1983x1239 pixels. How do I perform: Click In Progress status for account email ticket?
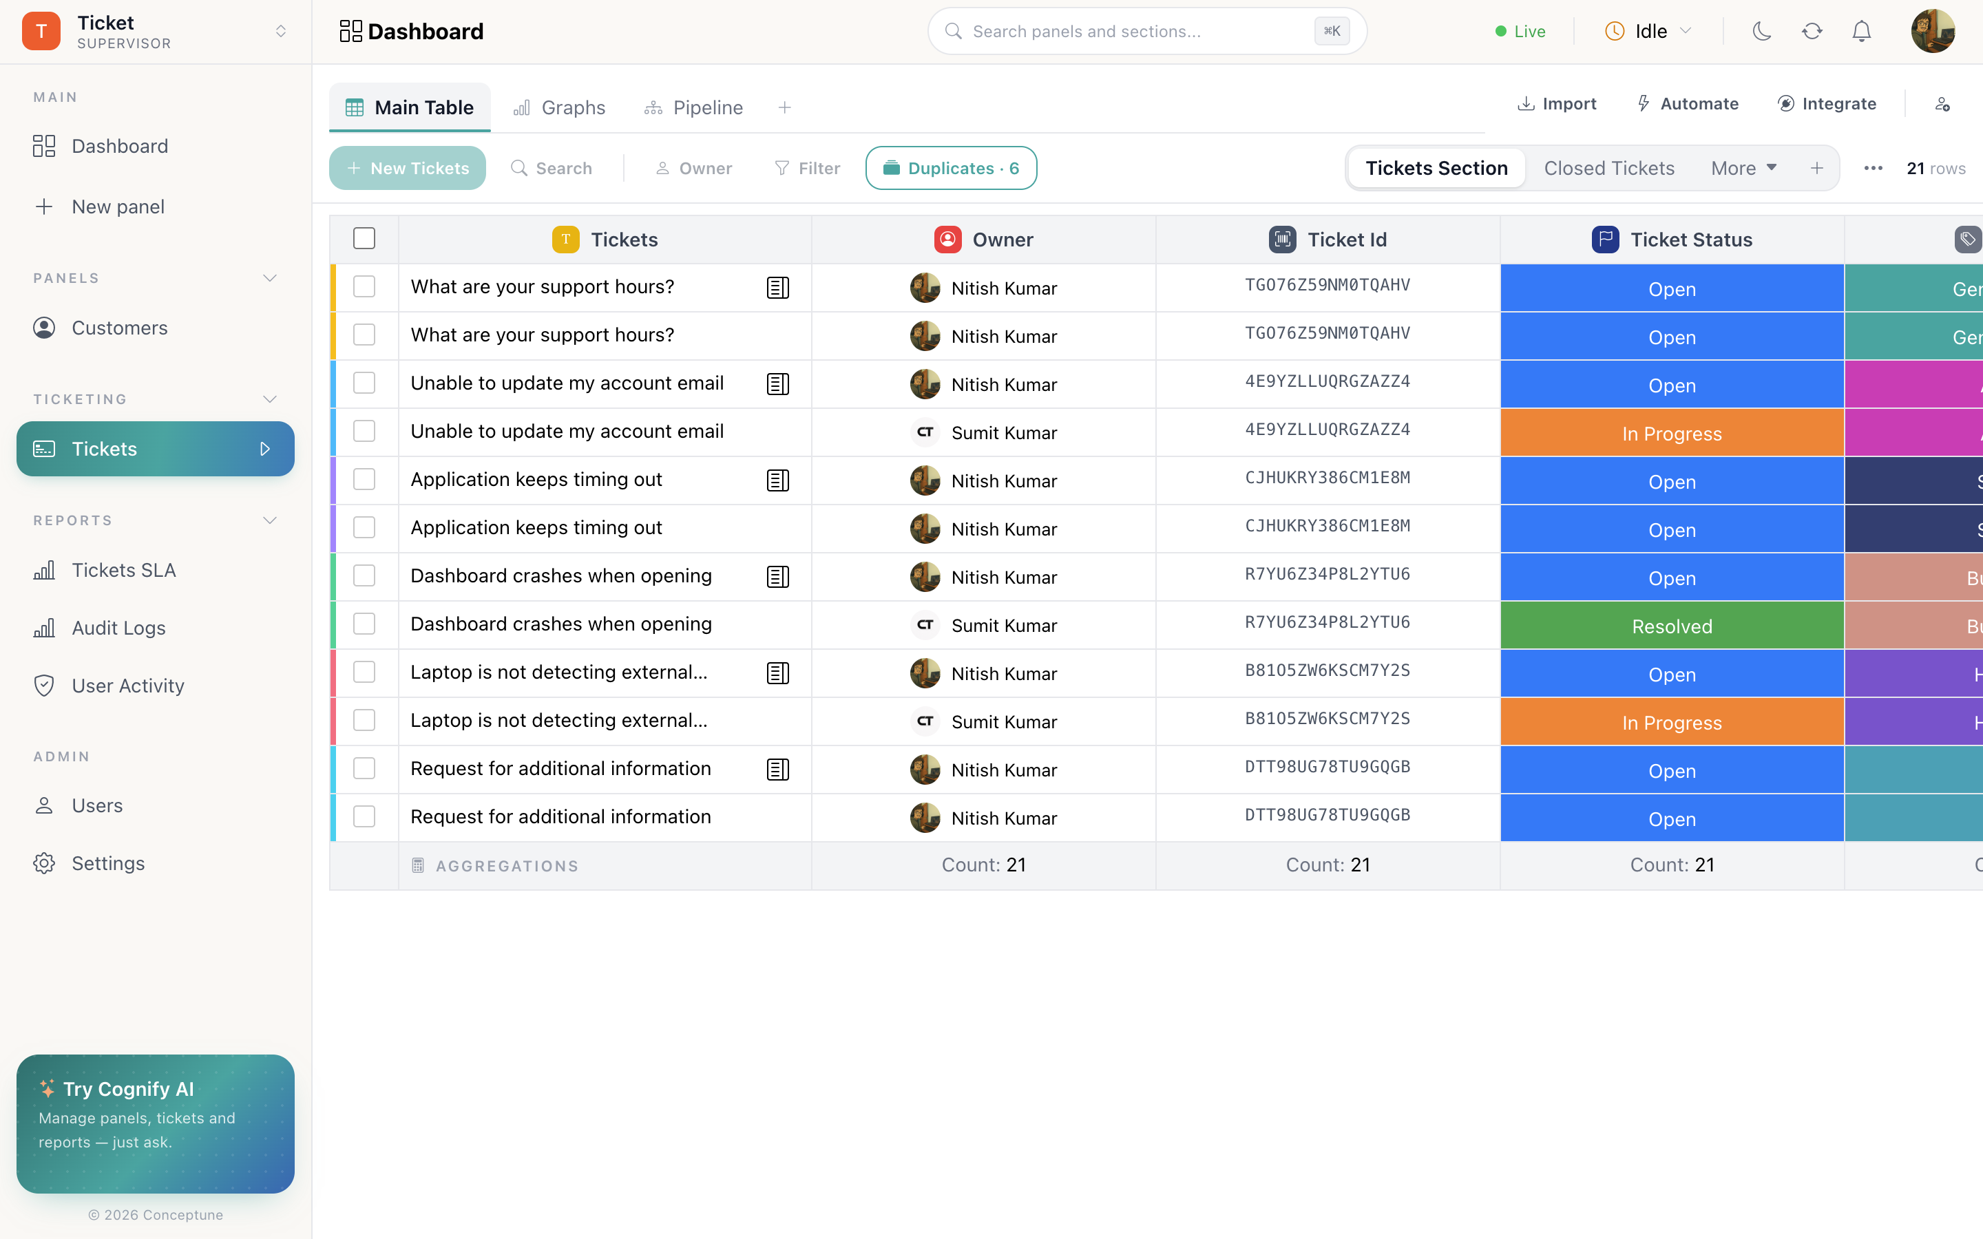1672,433
